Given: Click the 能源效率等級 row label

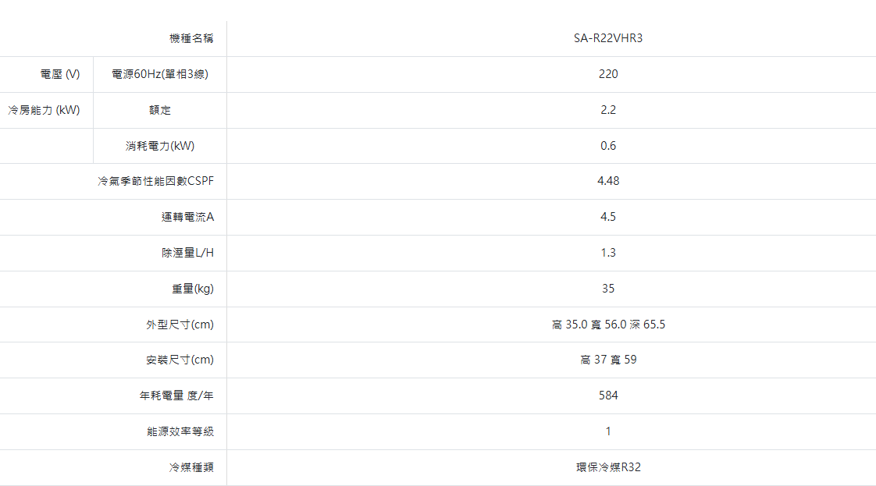Looking at the screenshot, I should pyautogui.click(x=180, y=431).
